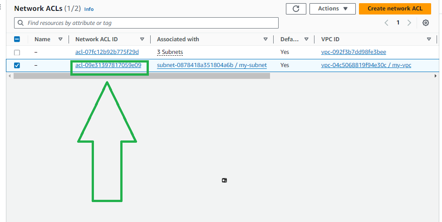The height and width of the screenshot is (222, 442).
Task: Click the VPC ID column header
Action: click(330, 39)
